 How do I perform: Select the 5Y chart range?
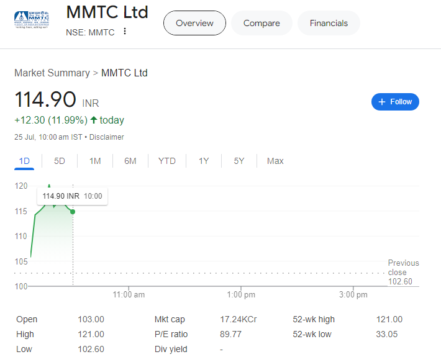pyautogui.click(x=239, y=161)
